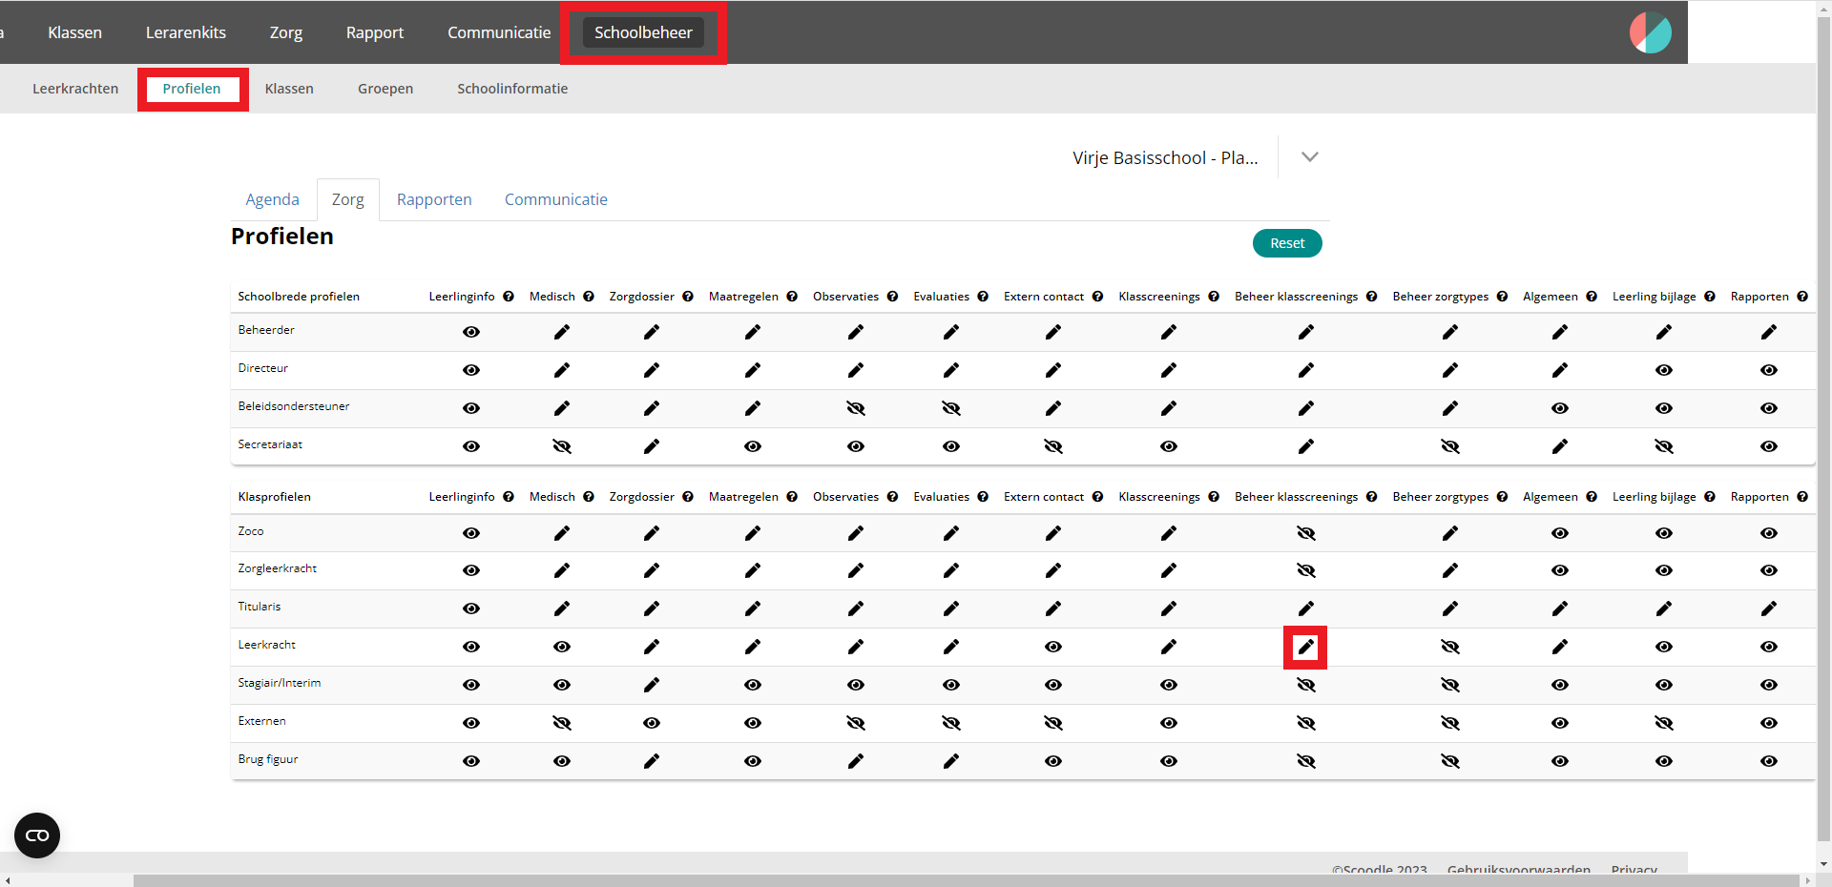Open the Schoolbeheer top menu
The height and width of the screenshot is (887, 1832).
(643, 32)
